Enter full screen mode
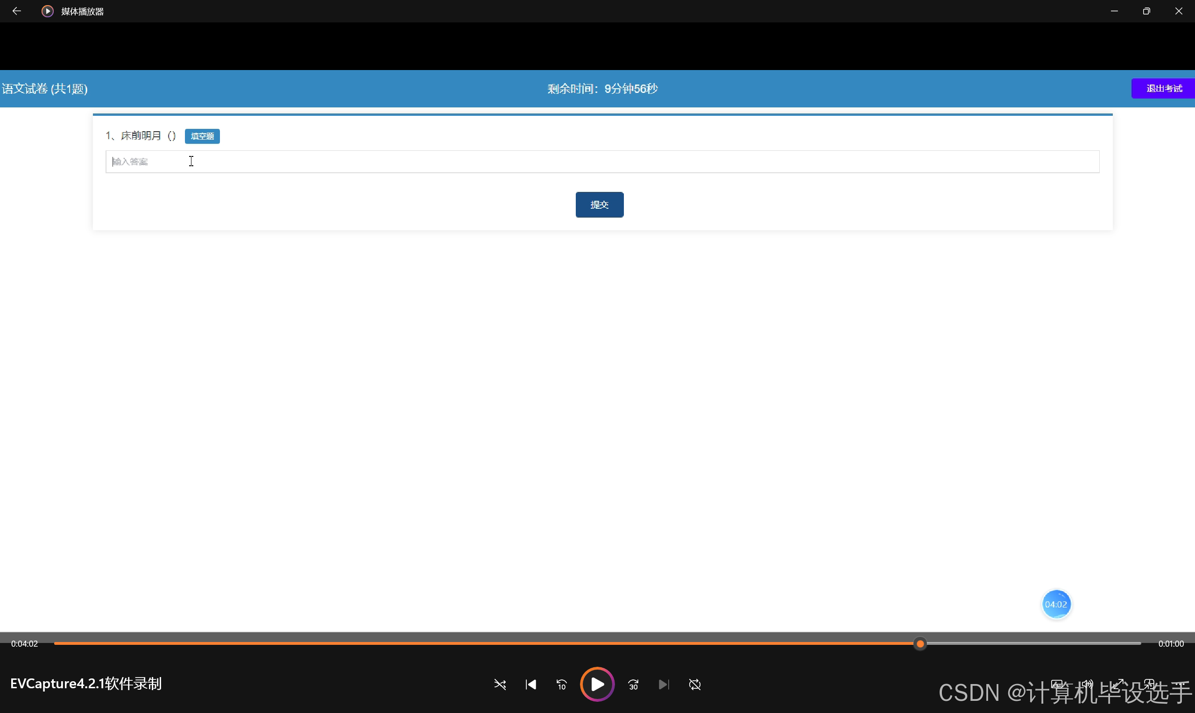1195x713 pixels. 1118,684
